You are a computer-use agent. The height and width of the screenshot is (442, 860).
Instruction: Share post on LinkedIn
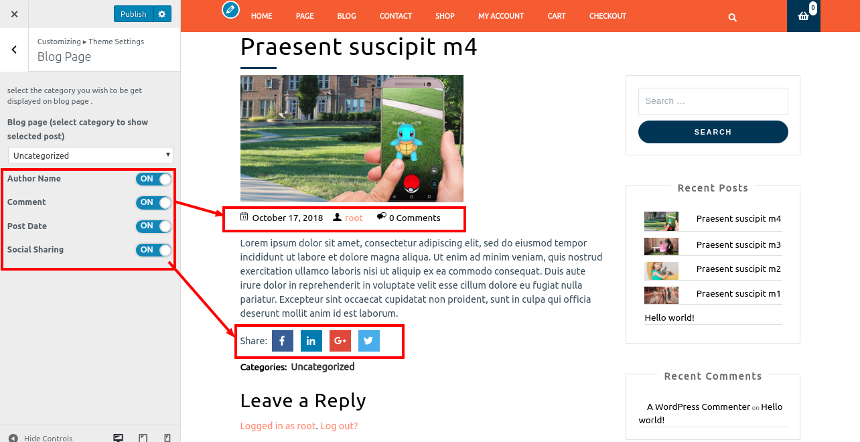pos(311,341)
